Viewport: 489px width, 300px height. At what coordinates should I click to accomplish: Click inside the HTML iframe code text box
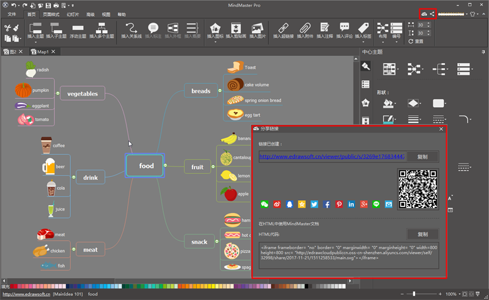(x=348, y=255)
